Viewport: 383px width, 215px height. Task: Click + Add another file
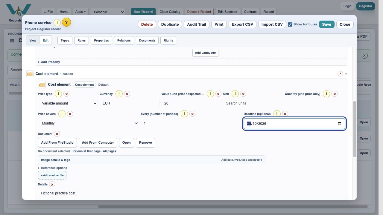(x=52, y=175)
